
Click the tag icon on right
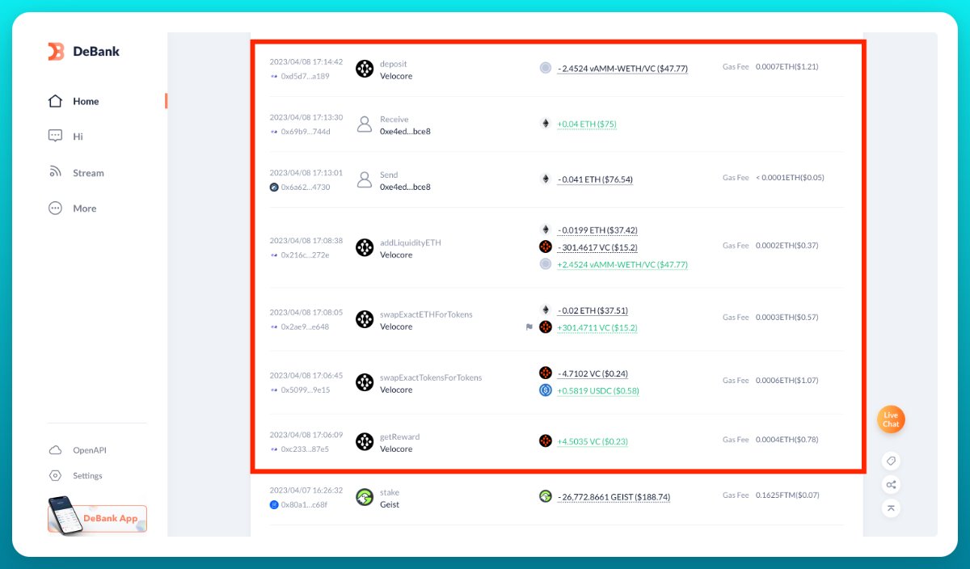(891, 461)
